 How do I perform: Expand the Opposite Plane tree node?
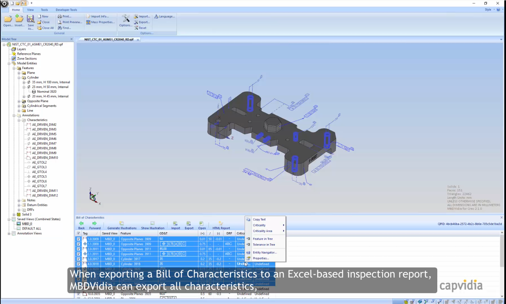[19, 101]
